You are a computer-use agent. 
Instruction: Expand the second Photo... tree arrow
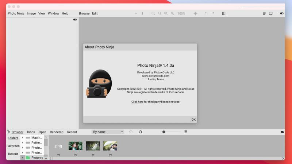22,153
